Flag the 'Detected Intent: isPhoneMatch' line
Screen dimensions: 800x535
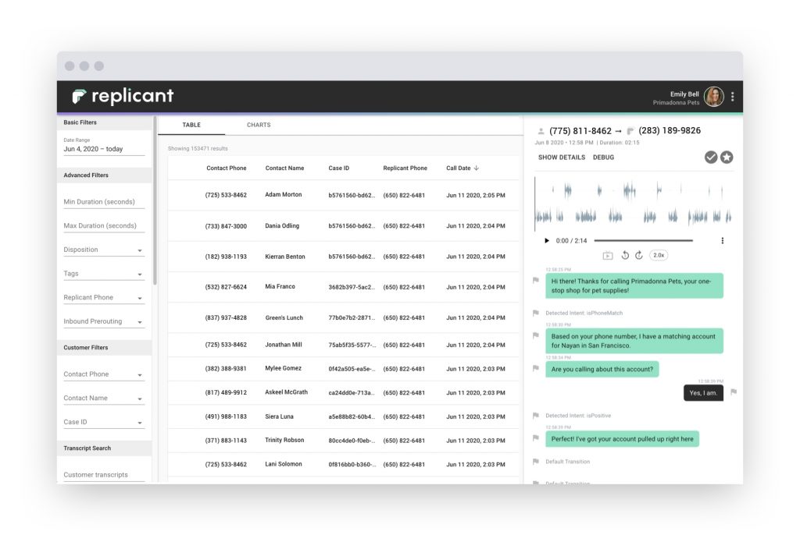(x=536, y=313)
